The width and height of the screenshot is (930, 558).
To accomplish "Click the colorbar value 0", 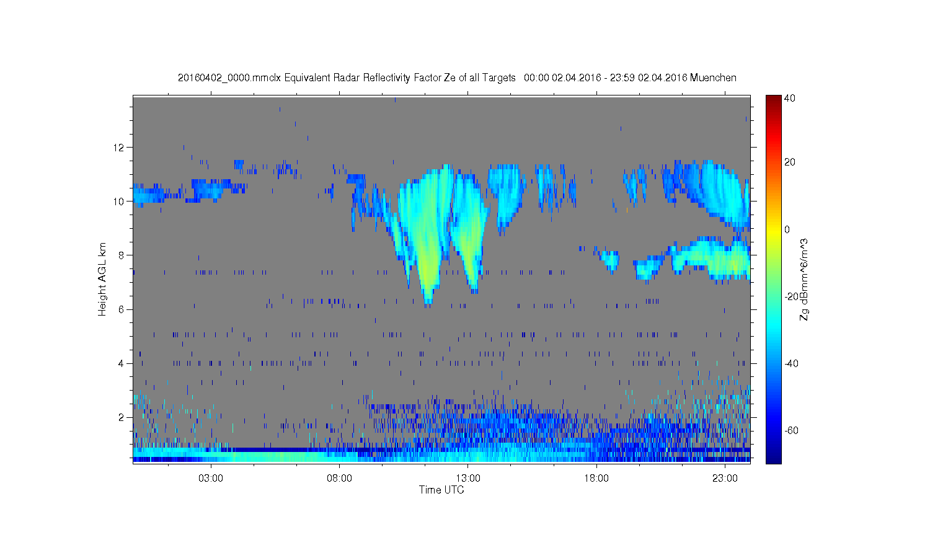I will tap(787, 229).
